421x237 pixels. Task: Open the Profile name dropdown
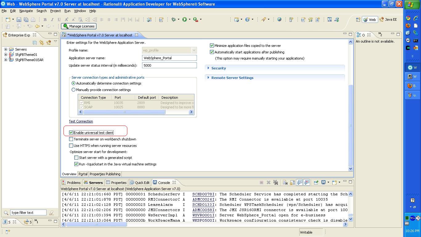click(x=194, y=50)
